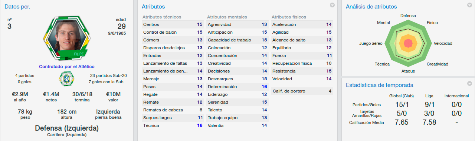Click the €10M valor figure

[x=113, y=95]
